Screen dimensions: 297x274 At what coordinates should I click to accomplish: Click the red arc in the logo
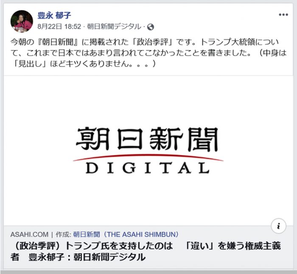point(148,158)
